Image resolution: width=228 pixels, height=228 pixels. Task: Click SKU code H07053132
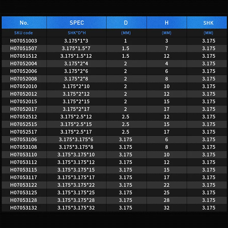(x=23, y=208)
